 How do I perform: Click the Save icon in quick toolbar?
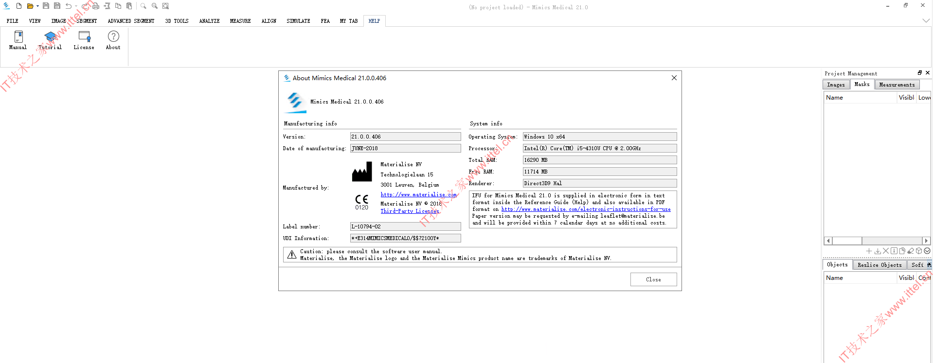click(46, 6)
